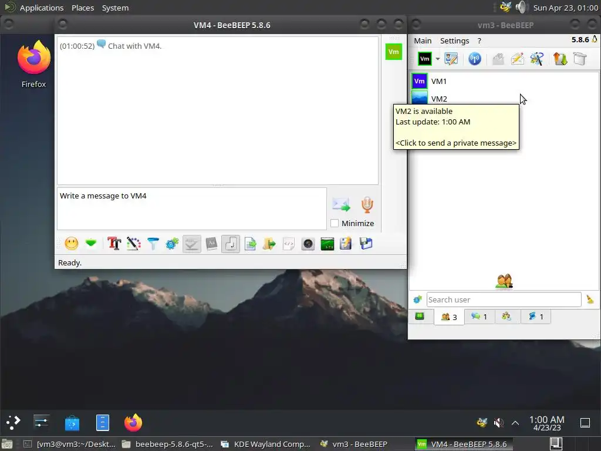Send the message with envelope arrow button

pyautogui.click(x=341, y=205)
